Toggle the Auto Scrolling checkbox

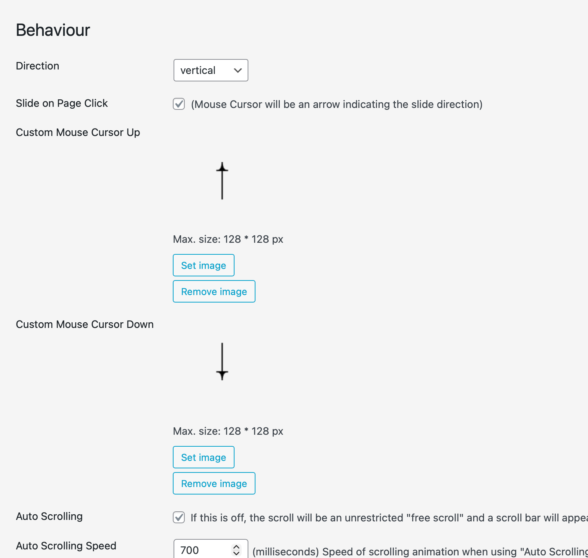tap(179, 517)
